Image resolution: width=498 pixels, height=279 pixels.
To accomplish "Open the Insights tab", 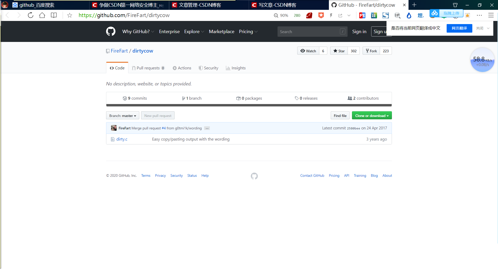I will tap(236, 68).
